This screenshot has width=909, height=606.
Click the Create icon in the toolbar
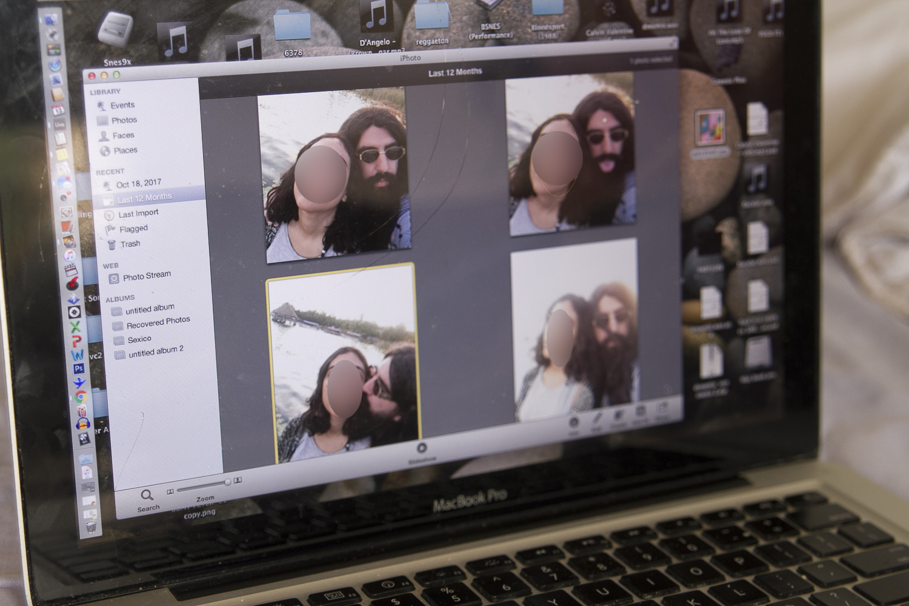coord(619,416)
